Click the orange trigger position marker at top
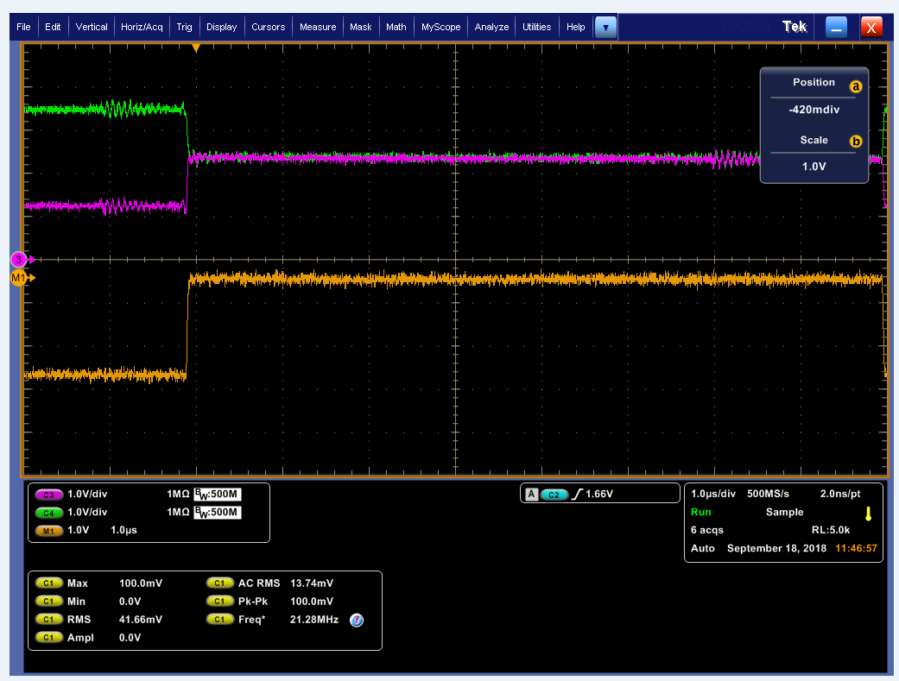 (x=196, y=48)
